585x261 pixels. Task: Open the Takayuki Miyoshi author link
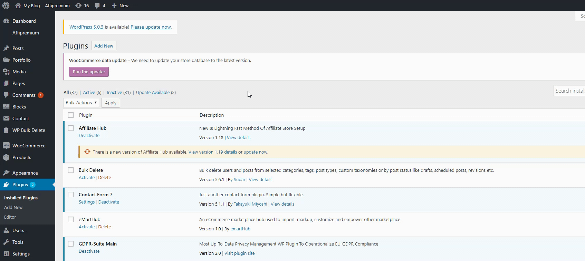point(250,204)
